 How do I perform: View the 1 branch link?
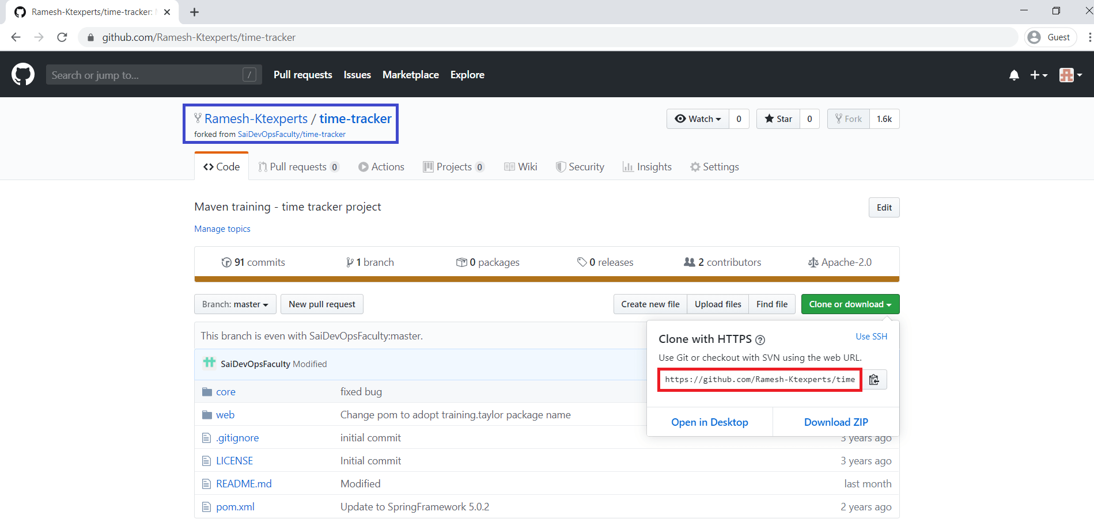coord(370,262)
